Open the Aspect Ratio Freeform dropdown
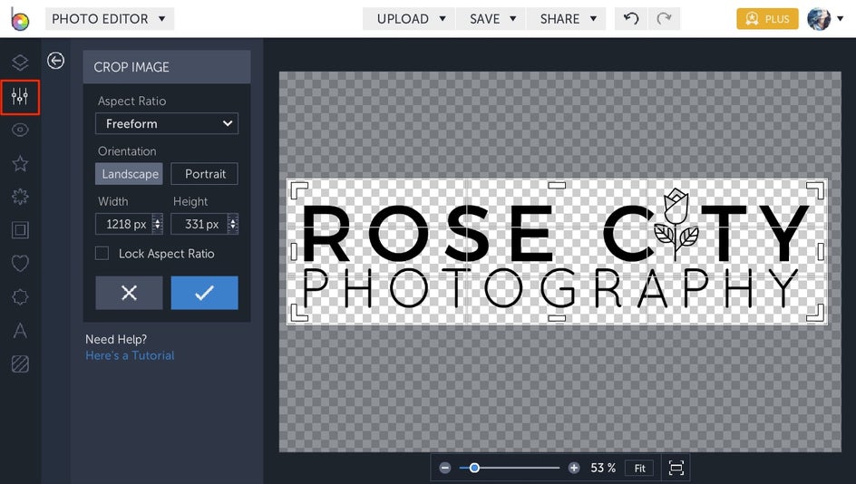 click(167, 123)
